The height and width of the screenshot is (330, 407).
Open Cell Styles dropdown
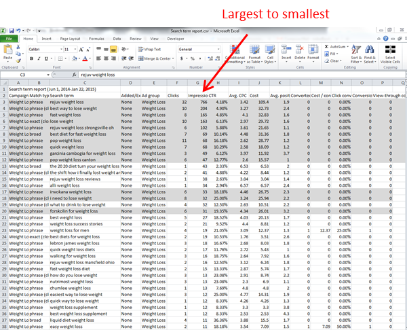[x=270, y=54]
